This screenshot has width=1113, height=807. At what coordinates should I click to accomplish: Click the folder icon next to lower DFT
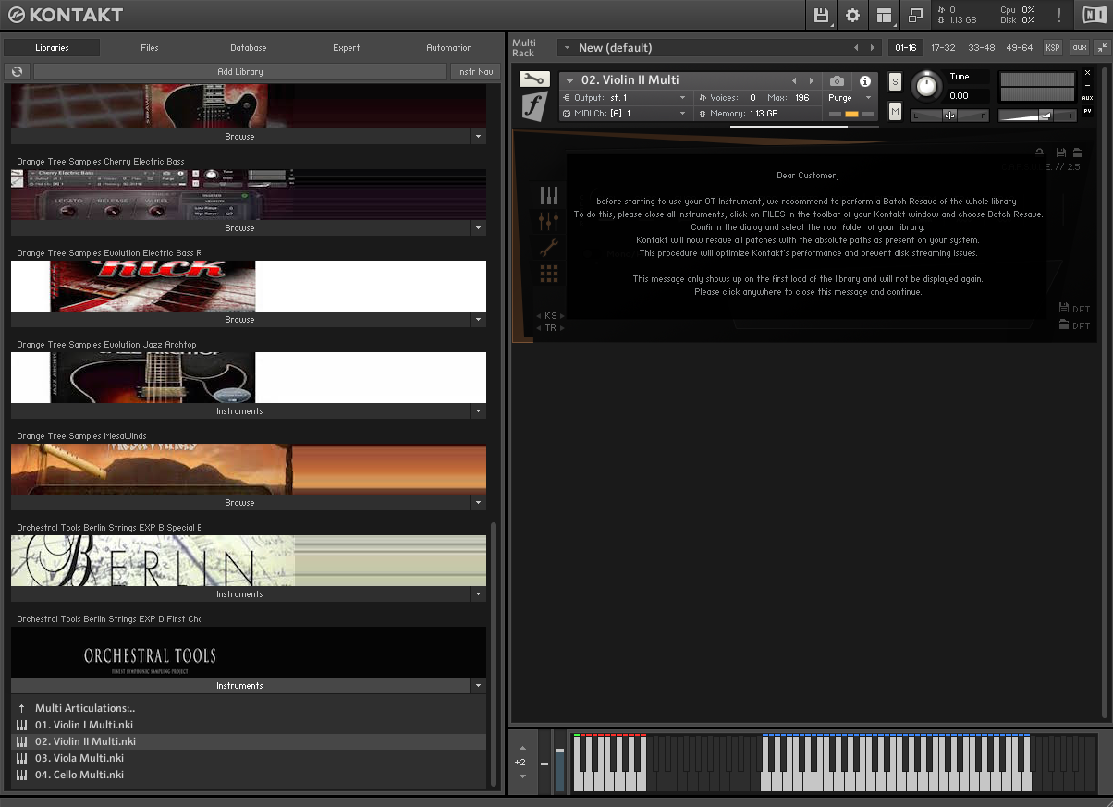(1064, 325)
